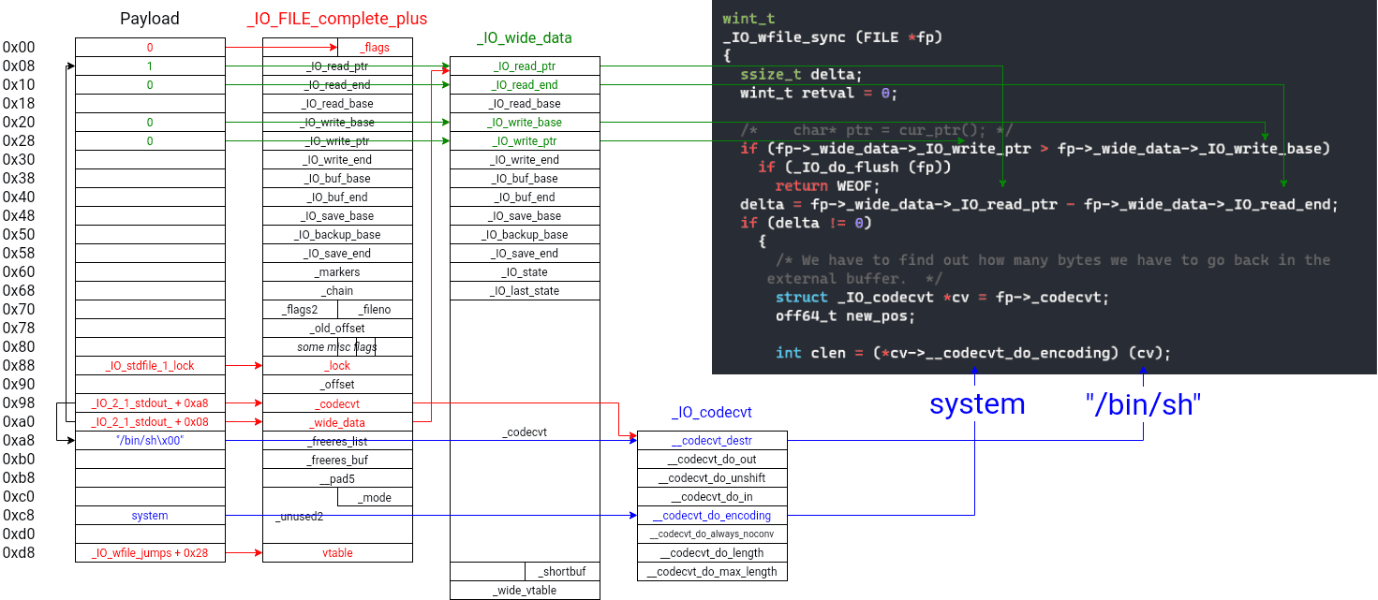Click the "_IO_stdfile_1_lock" payload cell
This screenshot has height=600, width=1378.
[150, 366]
